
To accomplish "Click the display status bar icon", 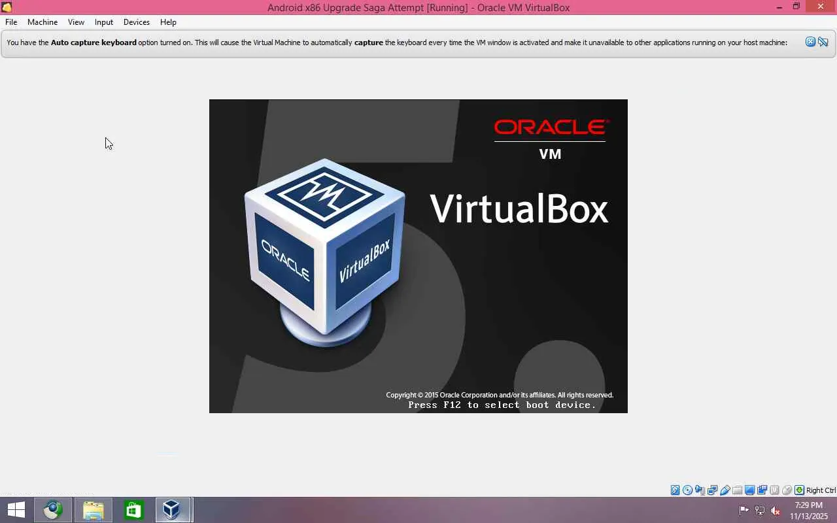I will pos(750,490).
